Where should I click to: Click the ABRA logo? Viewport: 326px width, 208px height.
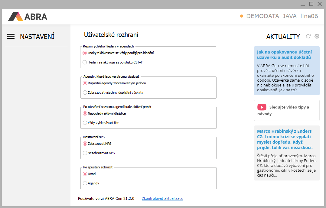pyautogui.click(x=28, y=16)
